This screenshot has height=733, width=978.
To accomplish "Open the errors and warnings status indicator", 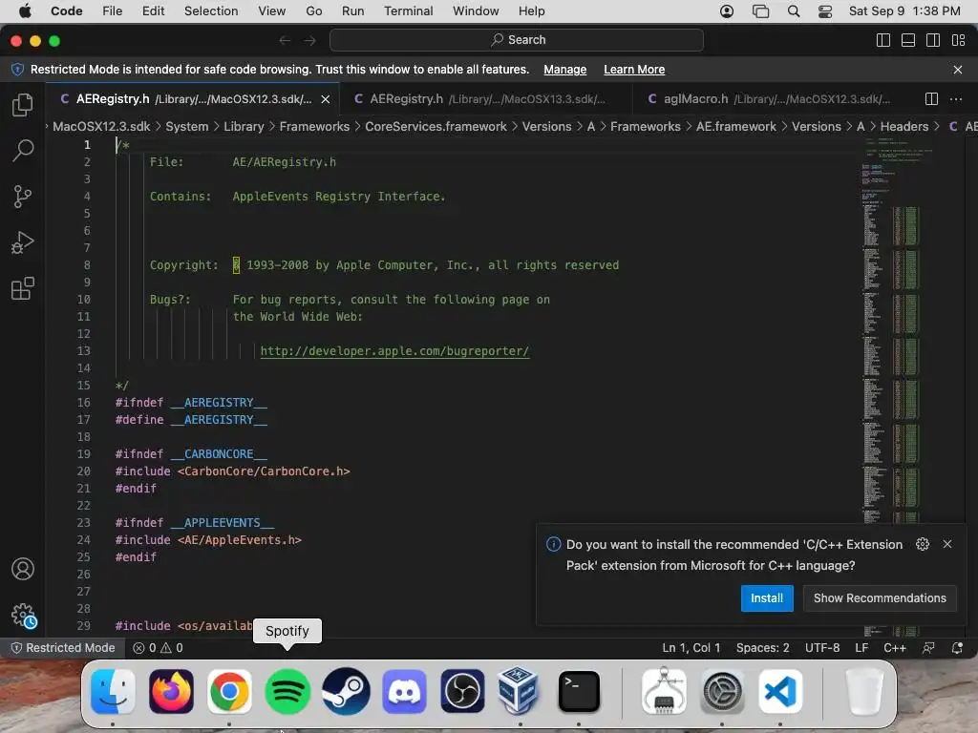I will tap(158, 648).
